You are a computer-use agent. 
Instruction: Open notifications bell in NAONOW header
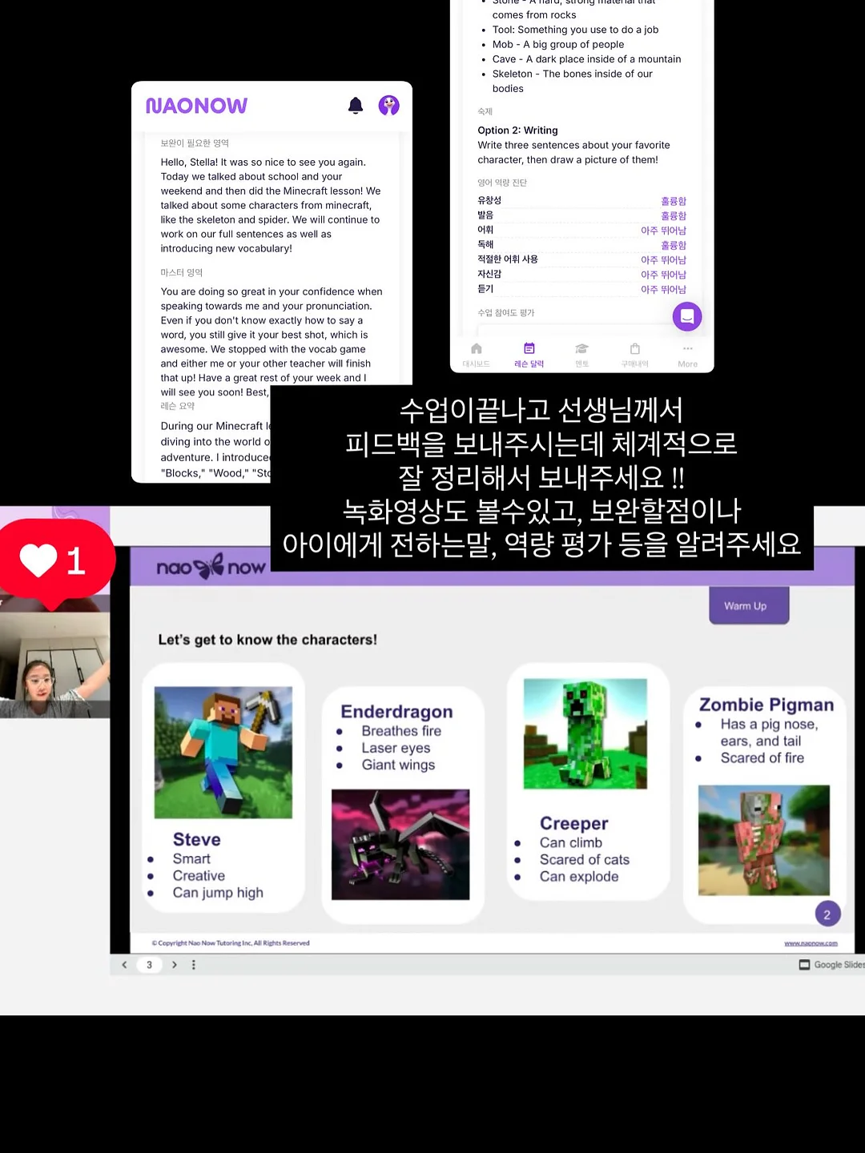pos(356,106)
